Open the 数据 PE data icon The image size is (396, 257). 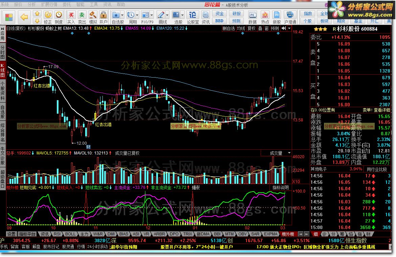pyautogui.click(x=252, y=18)
